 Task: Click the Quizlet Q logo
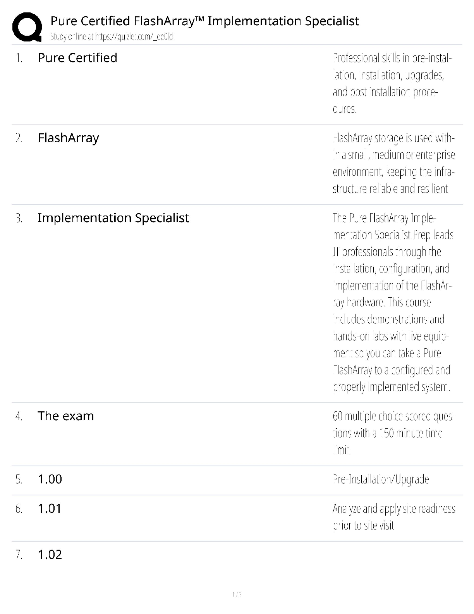pyautogui.click(x=27, y=27)
